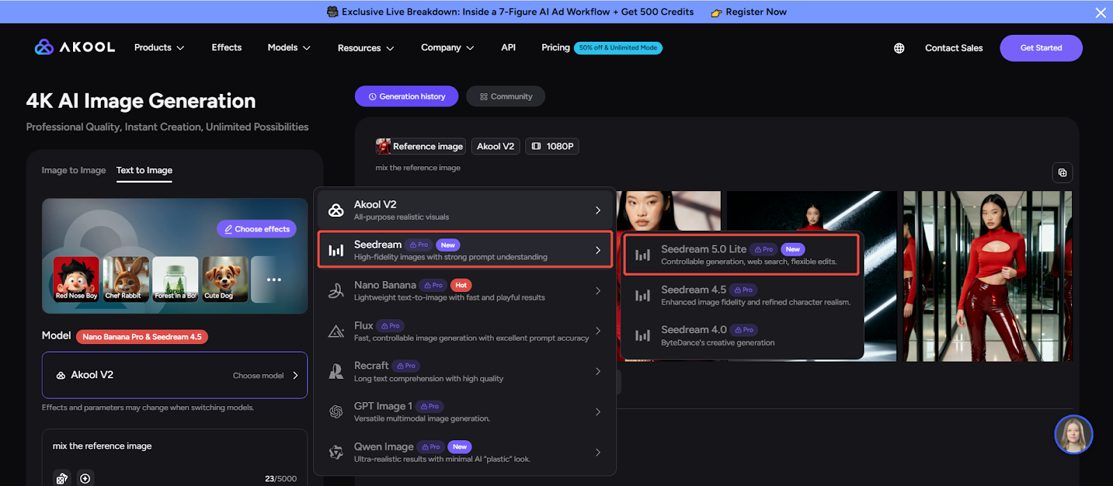The image size is (1113, 486).
Task: Click Register Now in banner
Action: point(755,12)
